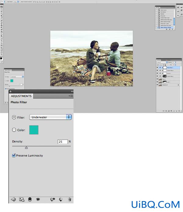Image resolution: width=183 pixels, height=212 pixels.
Task: Open the Underwater filter dropdown in enlarged panel
Action: point(50,117)
